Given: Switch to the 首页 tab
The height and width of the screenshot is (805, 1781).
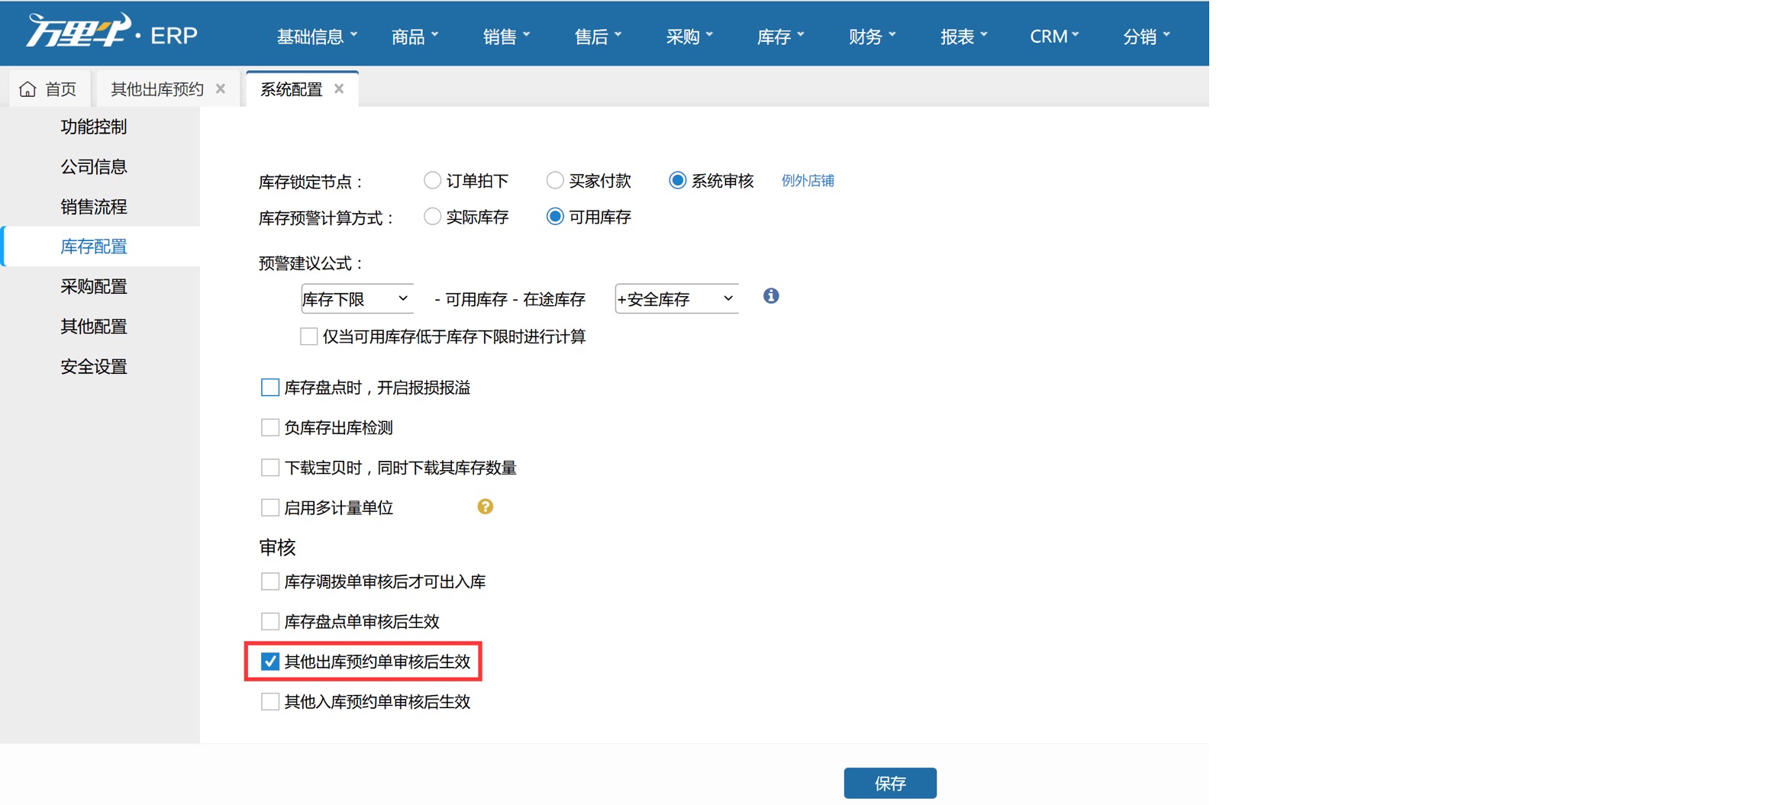Looking at the screenshot, I should pos(50,89).
